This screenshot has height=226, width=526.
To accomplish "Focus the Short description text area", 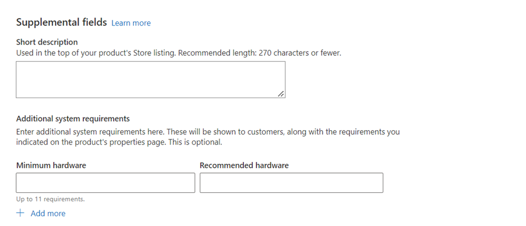I will pyautogui.click(x=151, y=80).
